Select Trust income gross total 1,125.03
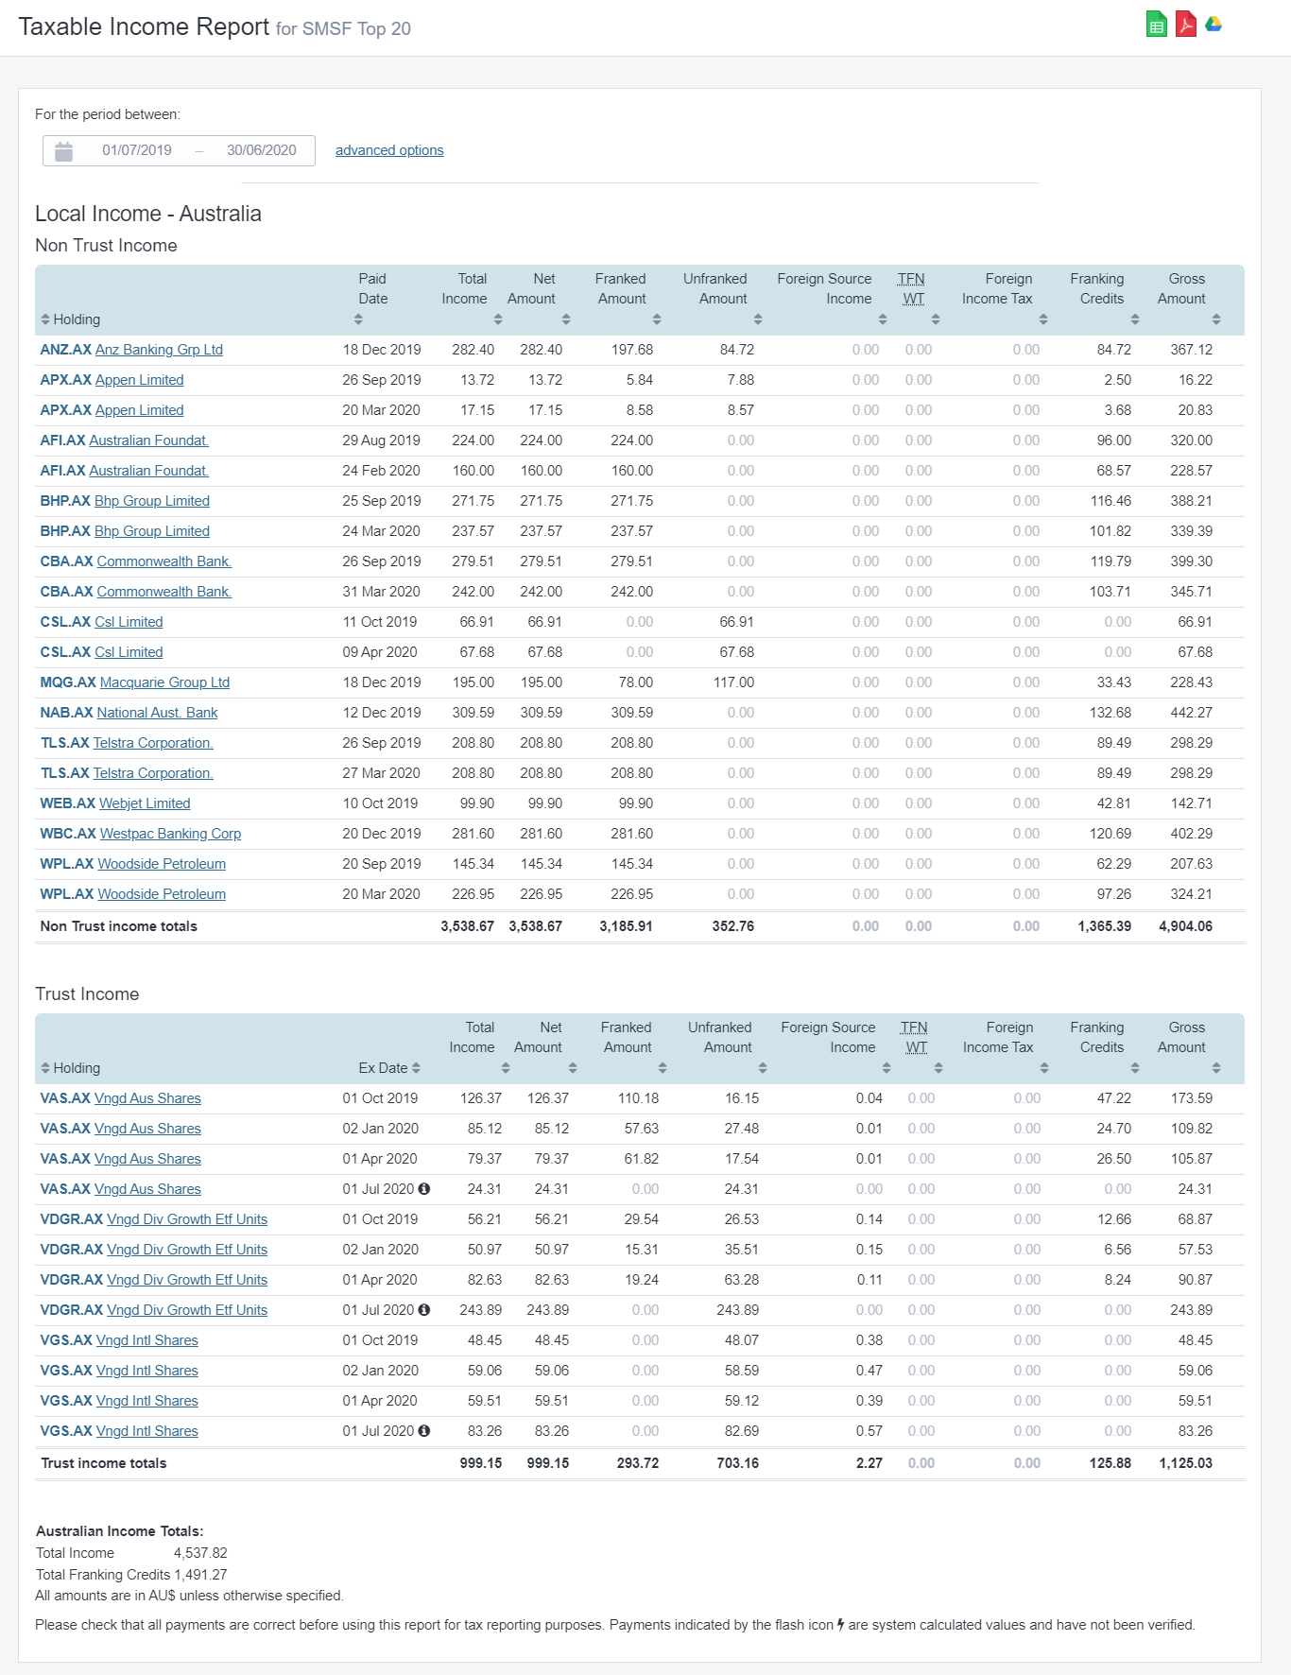Screen dimensions: 1291x1675 click(1185, 1463)
